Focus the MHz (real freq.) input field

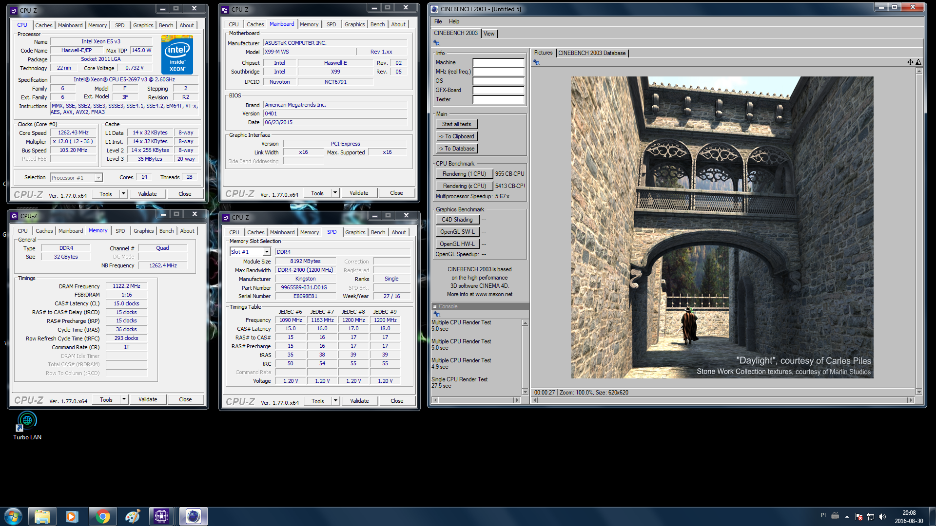[x=498, y=72]
